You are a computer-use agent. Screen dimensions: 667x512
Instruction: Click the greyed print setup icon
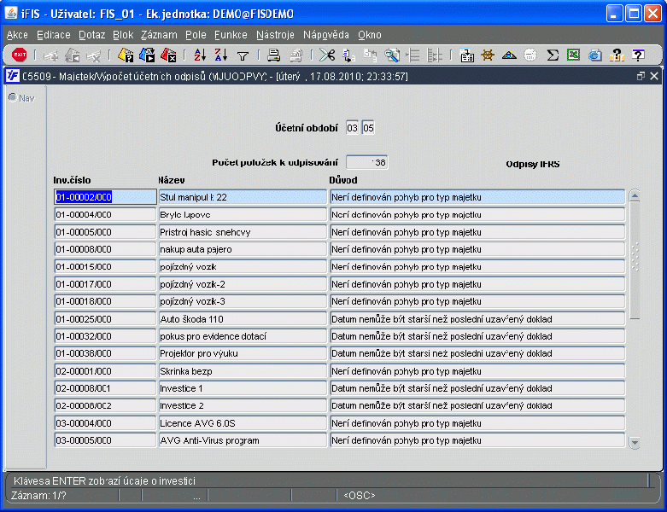(x=295, y=55)
